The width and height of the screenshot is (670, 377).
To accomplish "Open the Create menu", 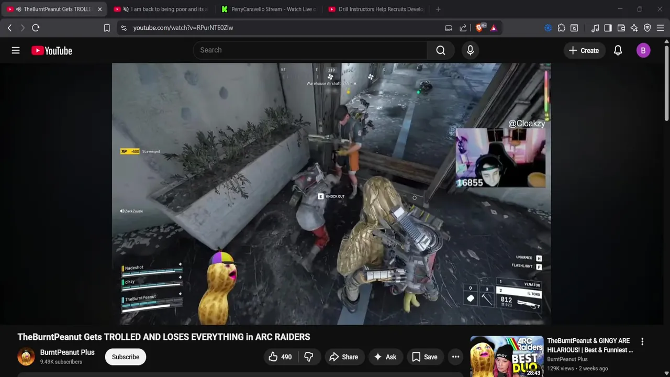I will (x=584, y=50).
